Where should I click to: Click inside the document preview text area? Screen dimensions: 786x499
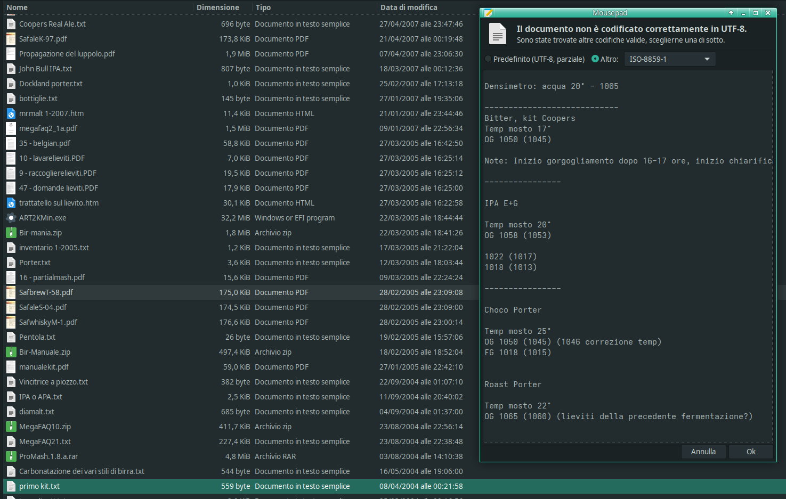pyautogui.click(x=628, y=256)
